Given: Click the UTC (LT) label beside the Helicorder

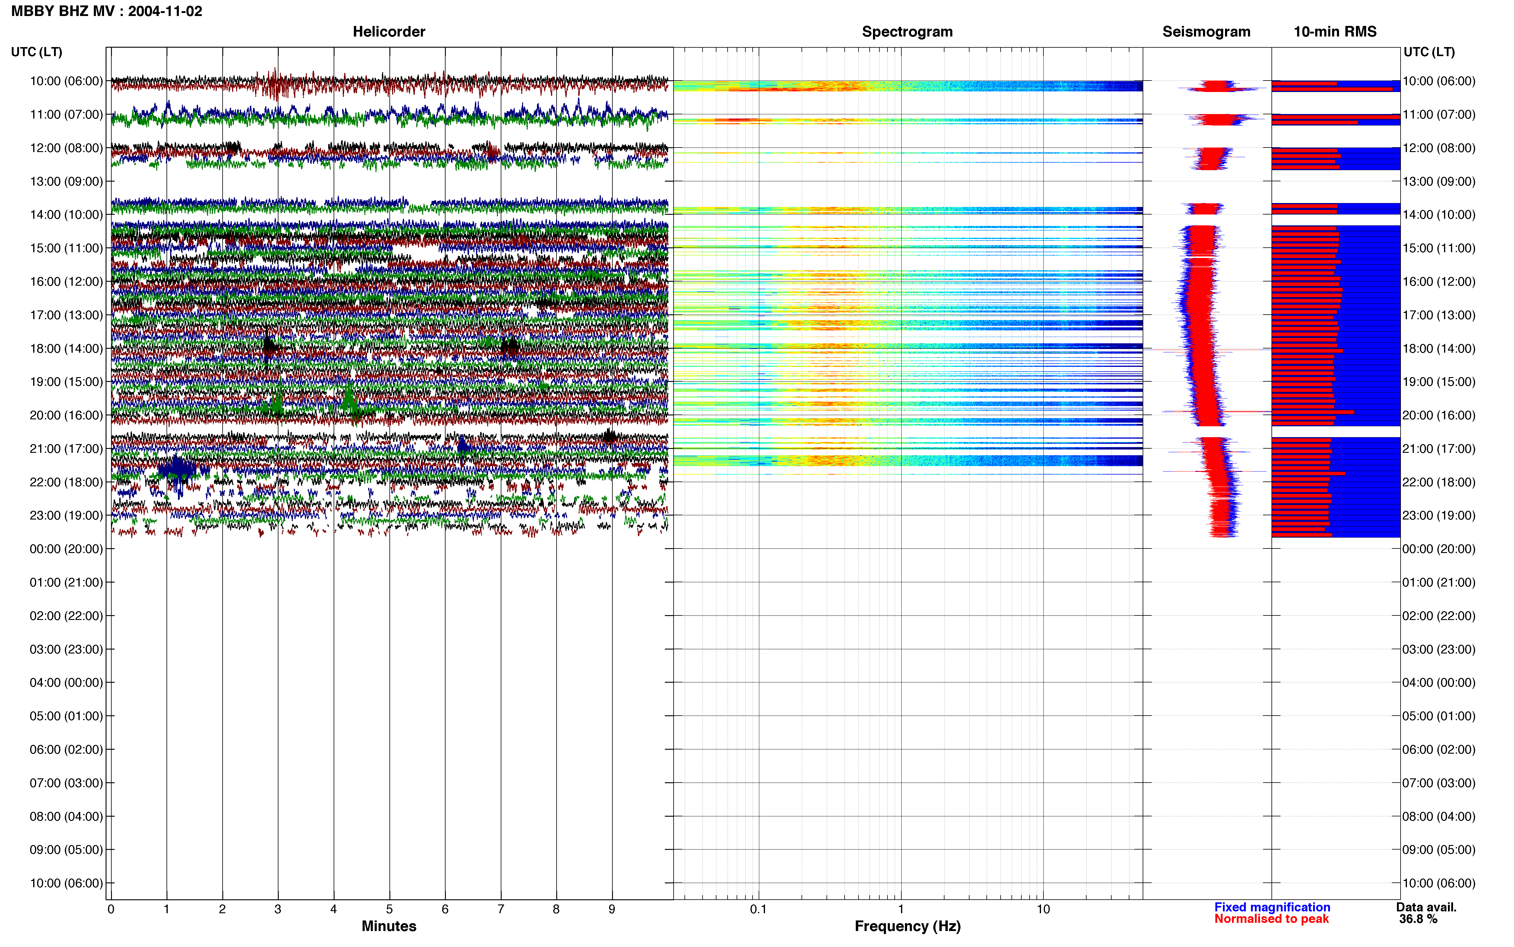Looking at the screenshot, I should tap(37, 52).
